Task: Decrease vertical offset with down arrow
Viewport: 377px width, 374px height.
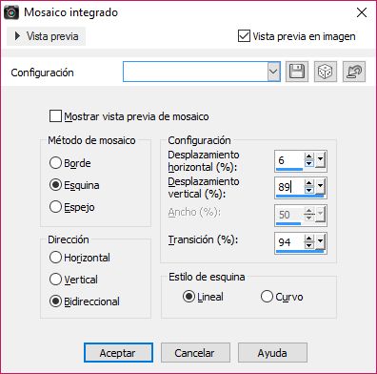Action: click(309, 190)
